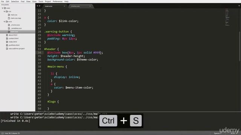
Task: Click the main.css file icon in sidebar
Action: pos(9,15)
